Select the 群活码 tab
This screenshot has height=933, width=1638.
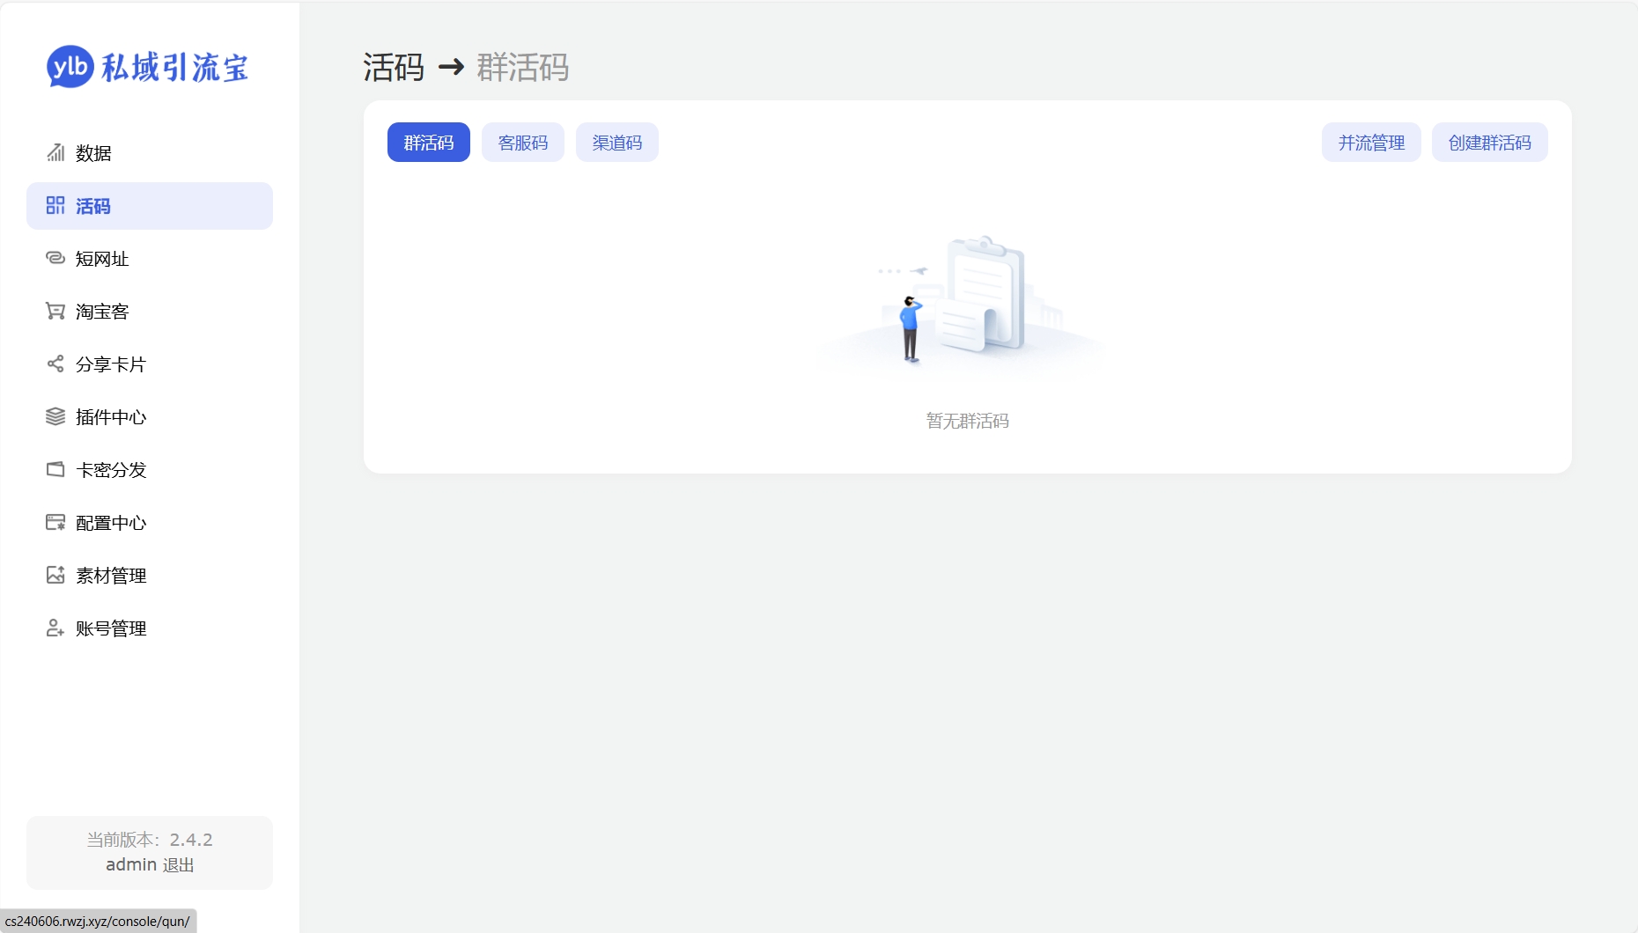(x=429, y=143)
